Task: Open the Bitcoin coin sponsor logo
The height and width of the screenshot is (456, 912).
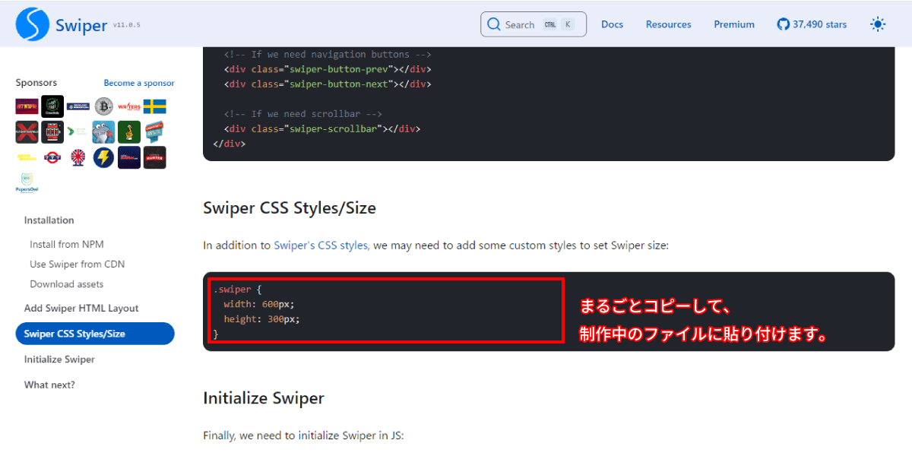Action: coord(103,106)
